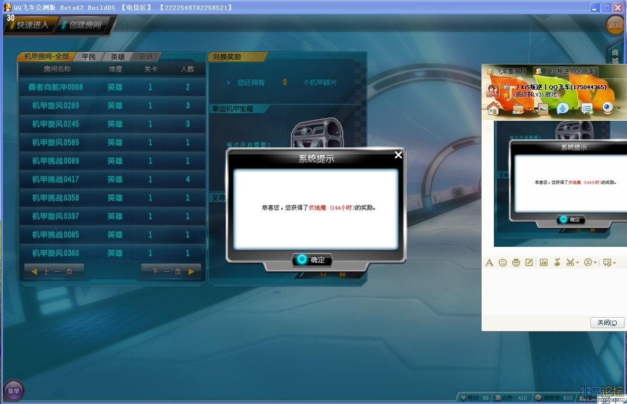Viewport: 627px width, 404px height.
Task: Click the star badge under the crown icon
Action: [x=505, y=95]
